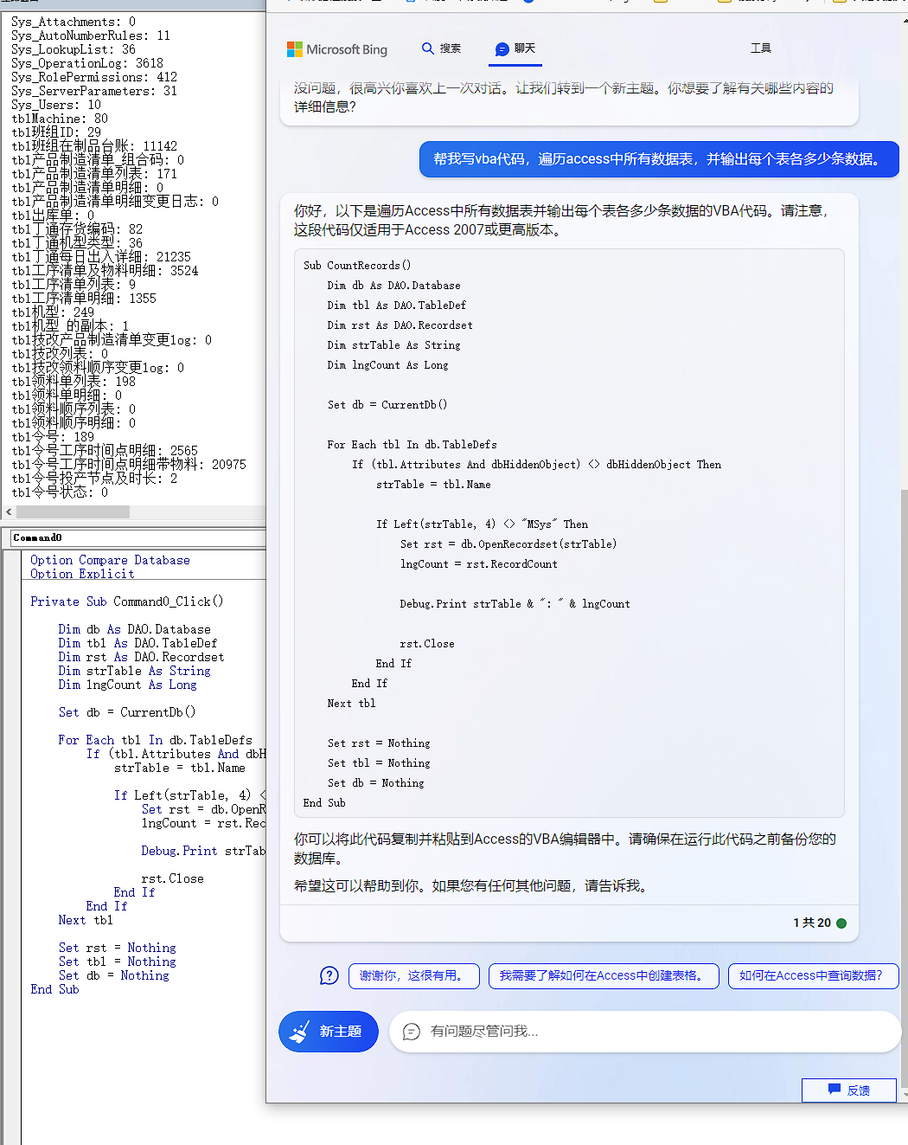
Task: Click the tbl机型: 249 output line
Action: click(x=53, y=312)
